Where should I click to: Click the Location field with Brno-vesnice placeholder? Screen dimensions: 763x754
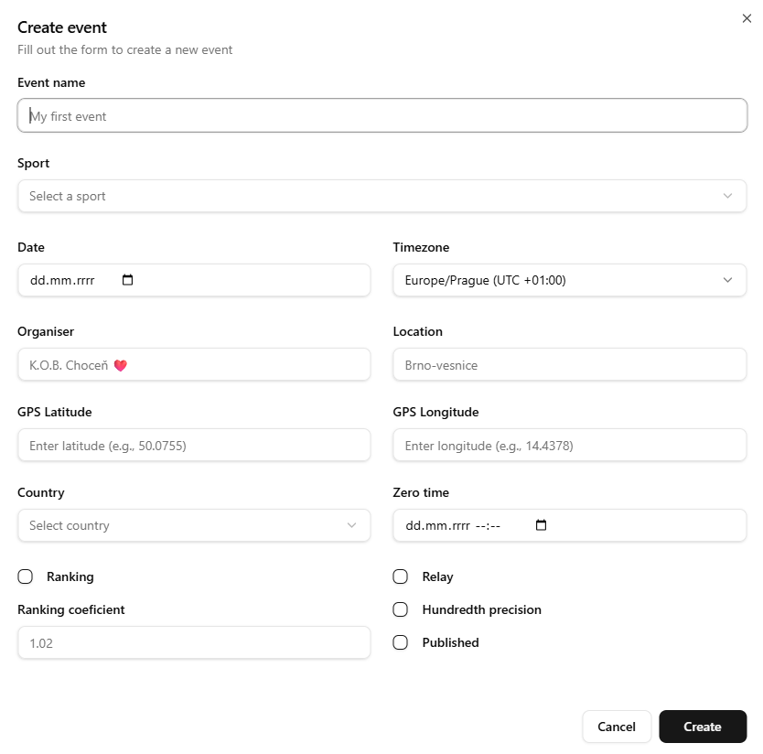pos(569,365)
